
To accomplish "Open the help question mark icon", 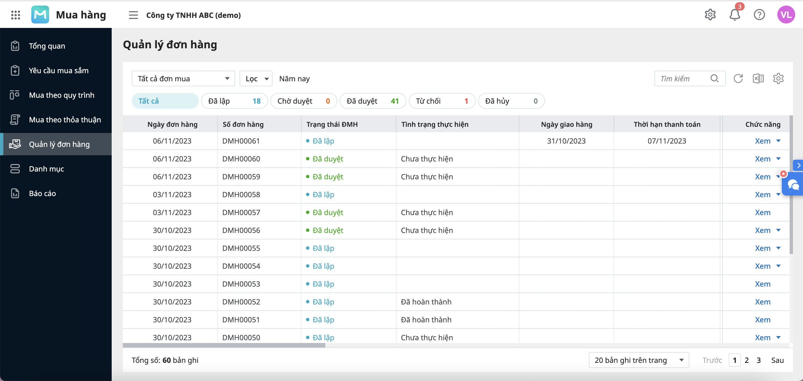I will pos(759,15).
